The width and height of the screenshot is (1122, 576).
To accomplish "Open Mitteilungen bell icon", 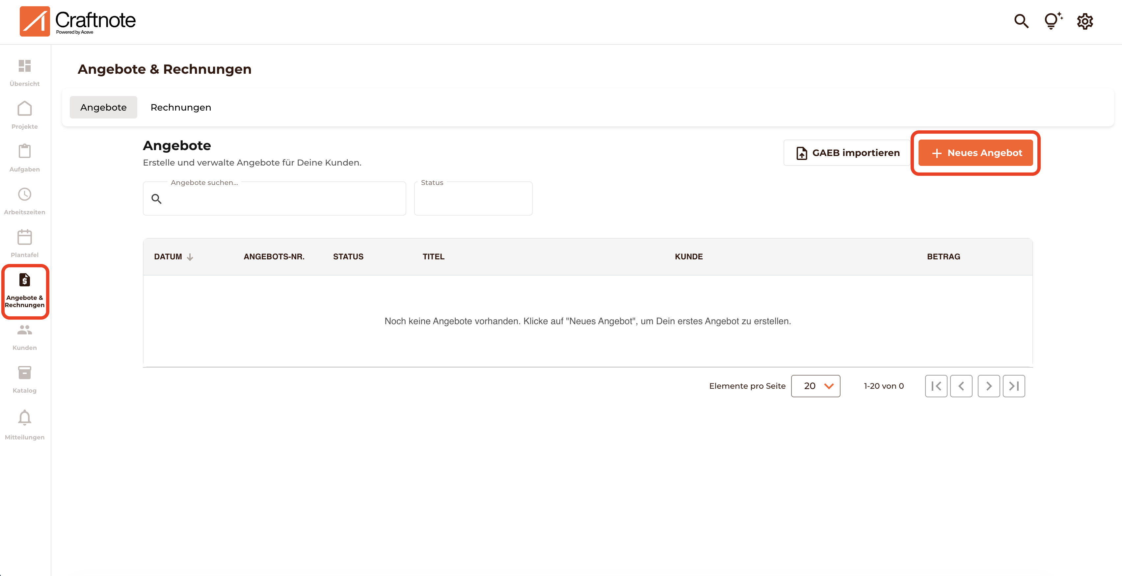I will tap(24, 418).
